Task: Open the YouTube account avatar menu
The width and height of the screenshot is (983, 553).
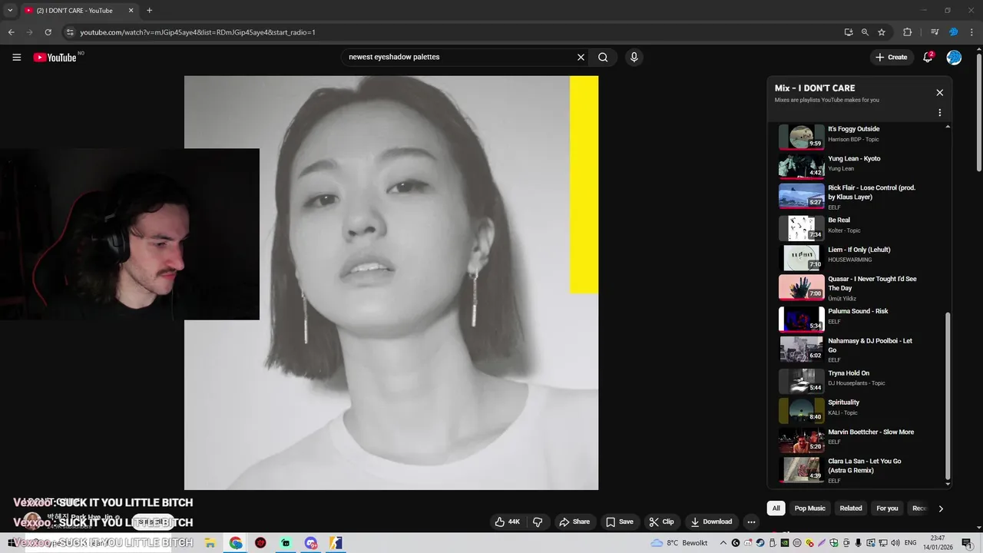Action: tap(954, 57)
